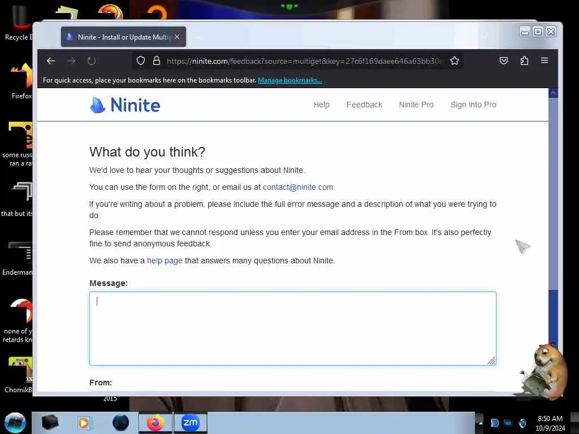This screenshot has height=434, width=579.
Task: Open Sign into Pro
Action: point(473,105)
